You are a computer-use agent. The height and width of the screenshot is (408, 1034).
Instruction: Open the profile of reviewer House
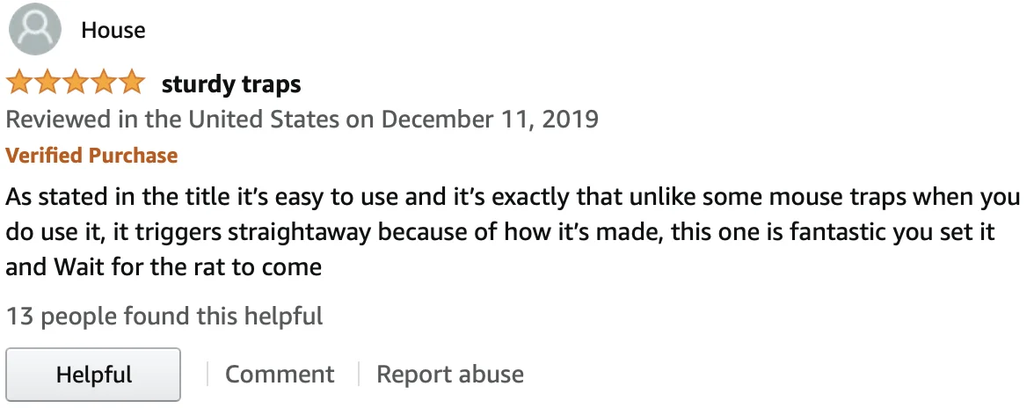click(x=113, y=31)
